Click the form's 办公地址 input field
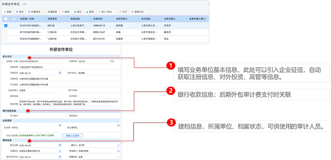The image size is (331, 160). click(x=69, y=85)
